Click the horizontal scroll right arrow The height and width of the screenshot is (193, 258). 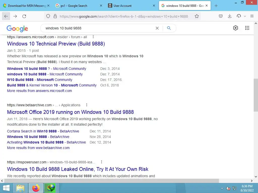click(x=252, y=181)
